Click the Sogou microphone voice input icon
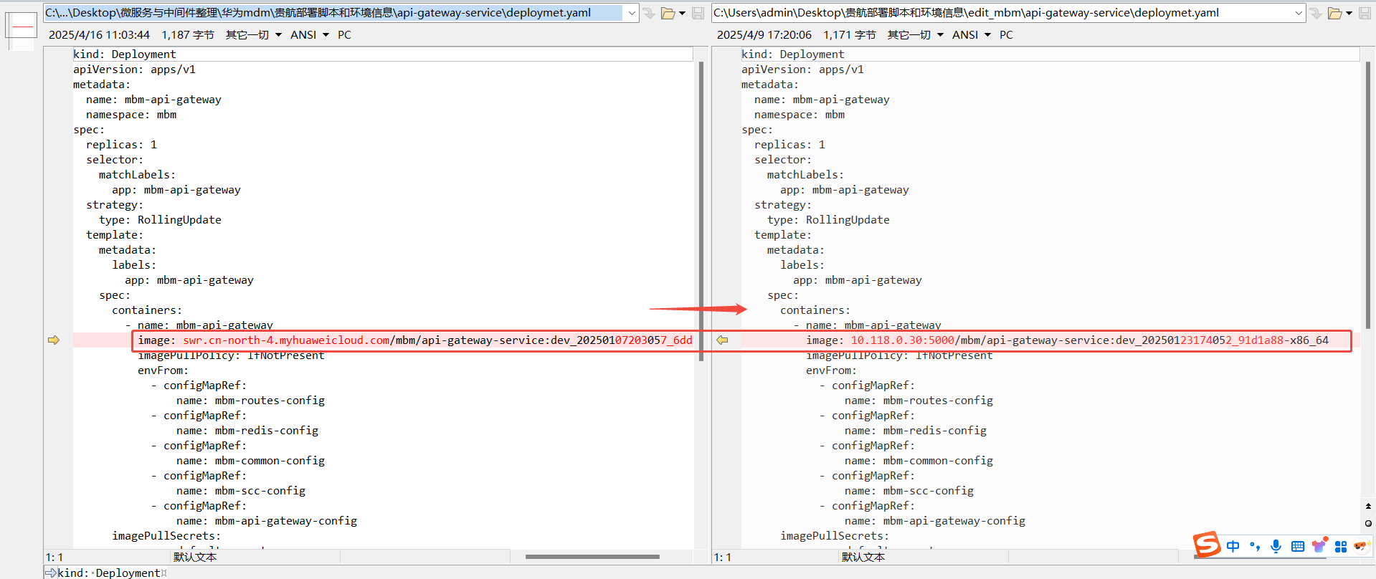Image resolution: width=1376 pixels, height=579 pixels. click(x=1276, y=546)
